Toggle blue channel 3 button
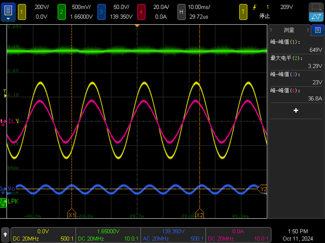This screenshot has height=243, width=325. pos(101,11)
